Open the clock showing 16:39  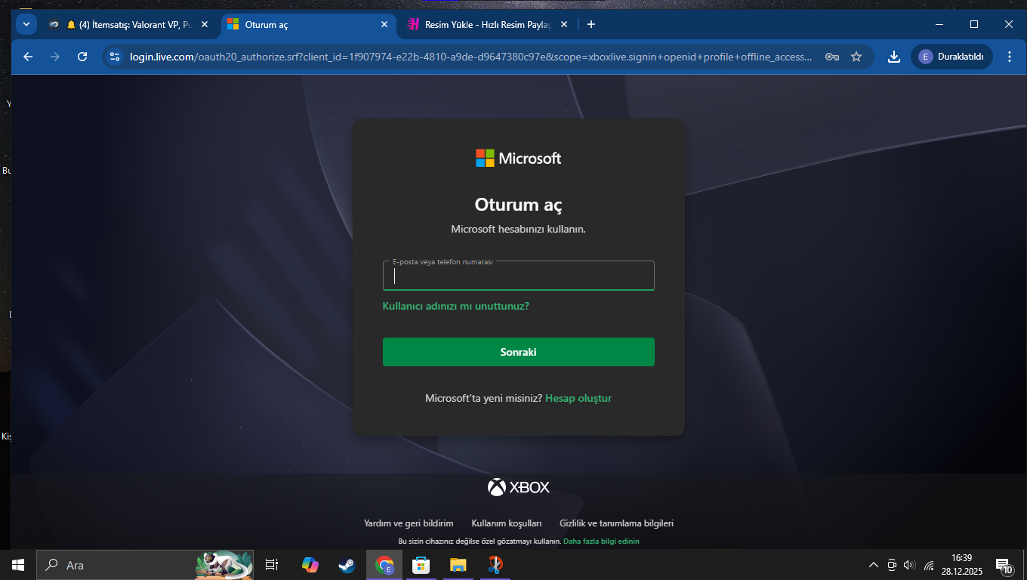click(962, 565)
